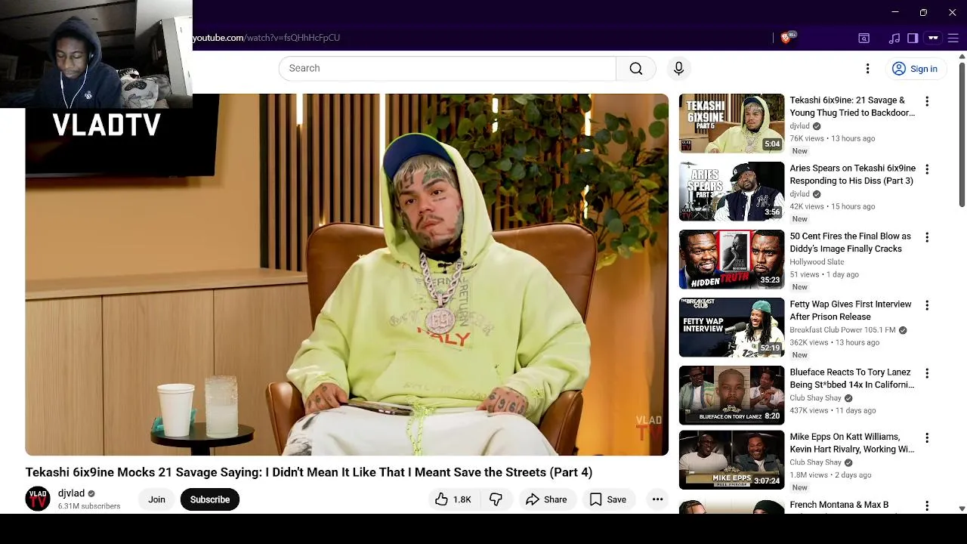This screenshot has height=544, width=967.
Task: Click the main video player area
Action: [x=347, y=274]
